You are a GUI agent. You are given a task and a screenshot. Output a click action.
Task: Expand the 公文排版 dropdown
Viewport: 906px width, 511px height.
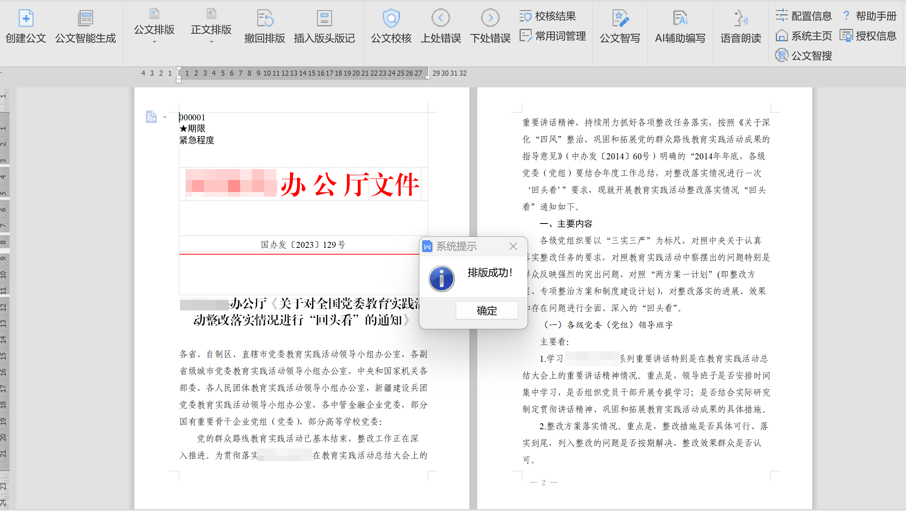154,42
